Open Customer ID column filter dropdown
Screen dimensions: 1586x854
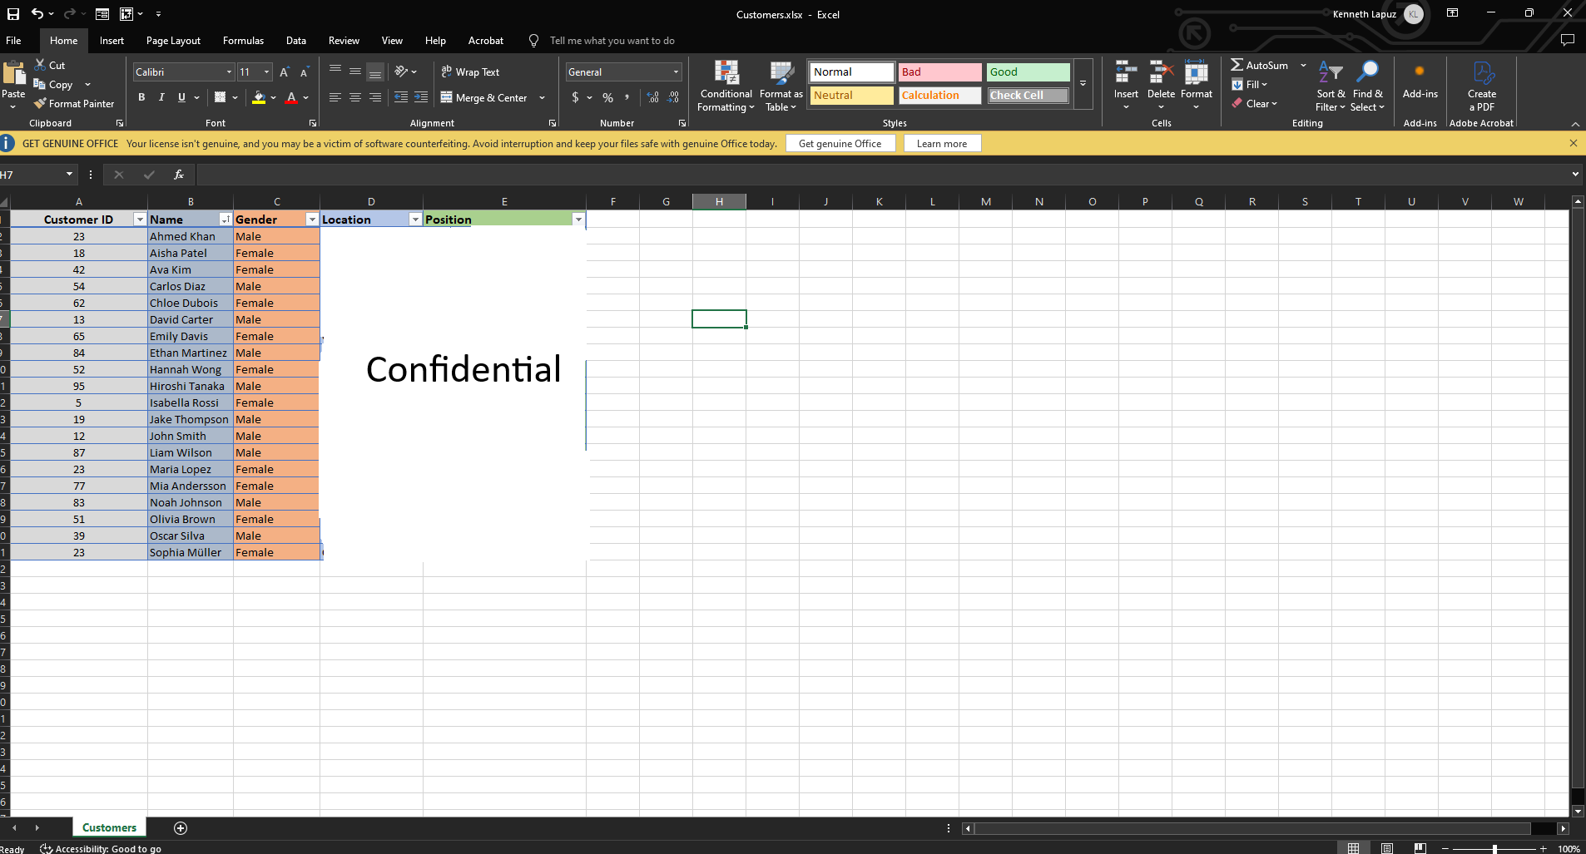(x=140, y=220)
